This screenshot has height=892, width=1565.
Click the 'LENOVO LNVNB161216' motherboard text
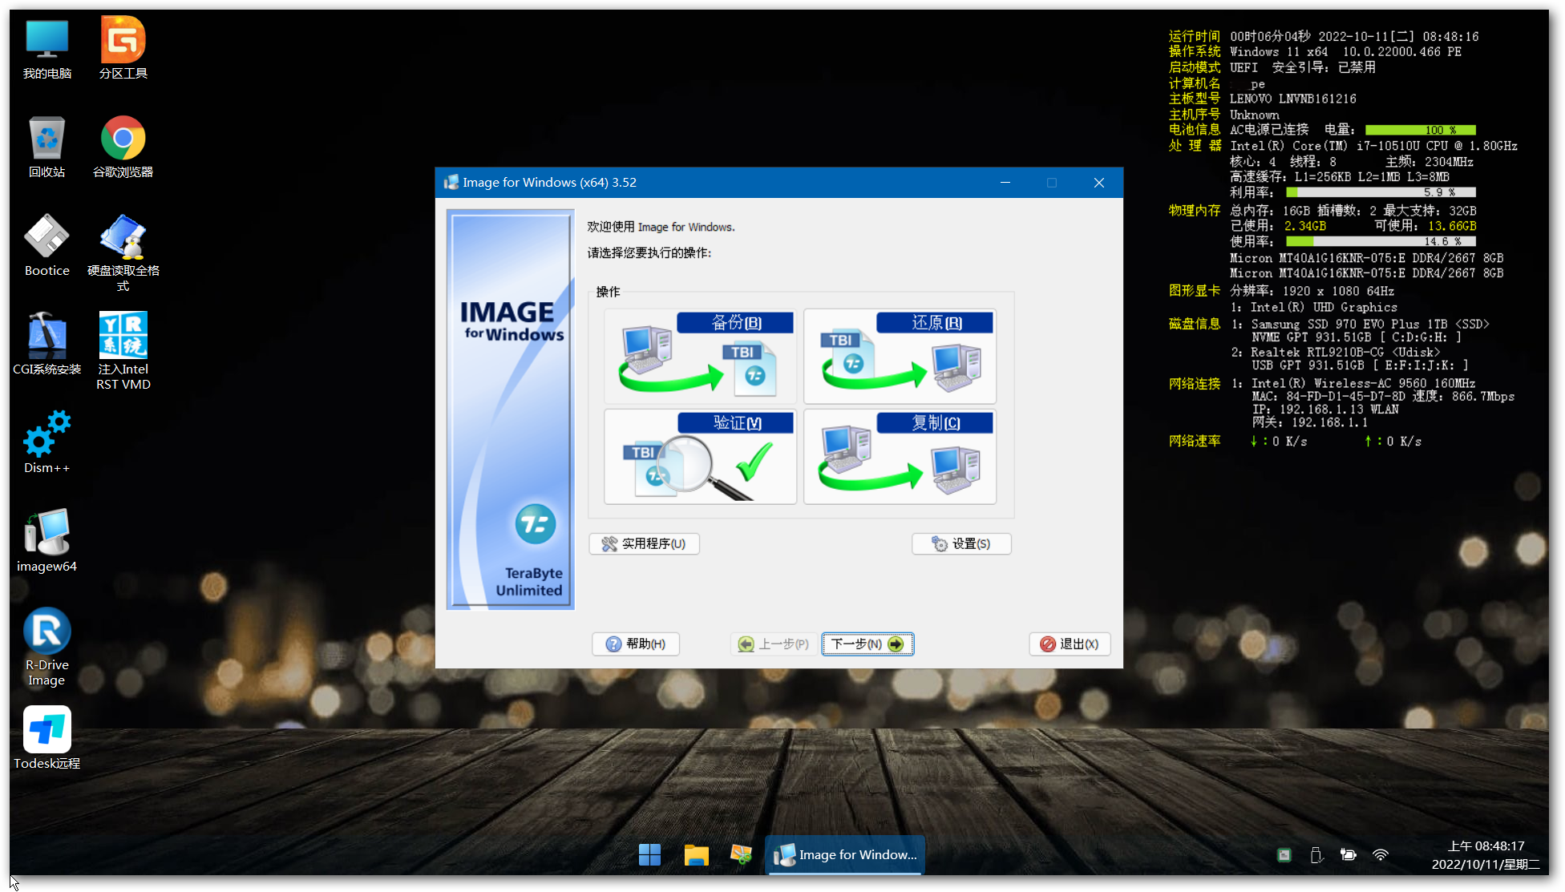[x=1293, y=99]
